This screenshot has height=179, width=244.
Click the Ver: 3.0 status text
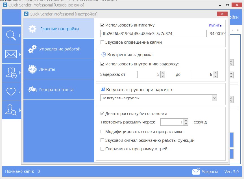coord(231,172)
